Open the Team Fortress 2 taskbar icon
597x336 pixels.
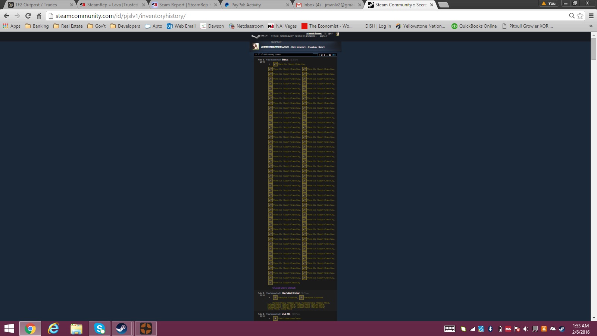[x=146, y=329]
